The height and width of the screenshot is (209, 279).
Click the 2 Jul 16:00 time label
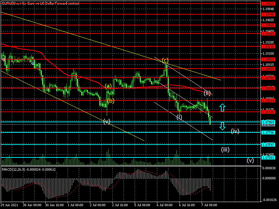(x=120, y=205)
